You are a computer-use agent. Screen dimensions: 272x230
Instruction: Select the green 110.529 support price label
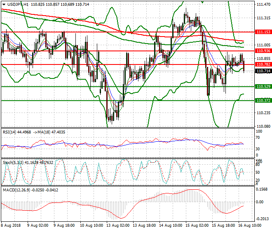(263, 87)
